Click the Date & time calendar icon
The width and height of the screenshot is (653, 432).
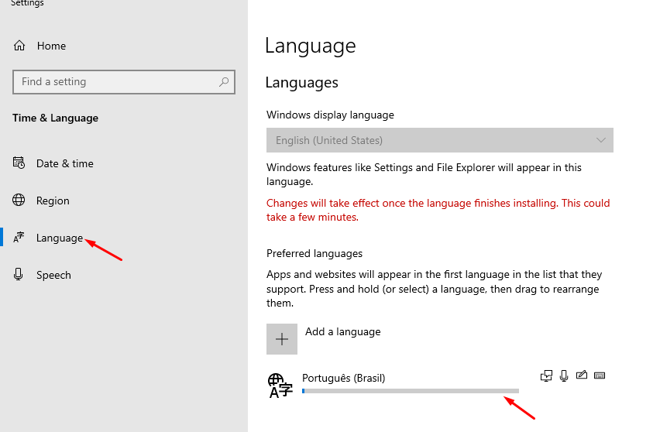pyautogui.click(x=19, y=163)
